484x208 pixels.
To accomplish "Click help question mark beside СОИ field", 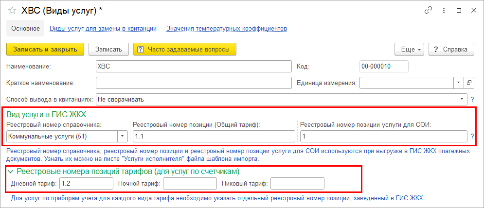I will click(472, 136).
